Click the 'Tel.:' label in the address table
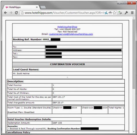 tap(15, 53)
